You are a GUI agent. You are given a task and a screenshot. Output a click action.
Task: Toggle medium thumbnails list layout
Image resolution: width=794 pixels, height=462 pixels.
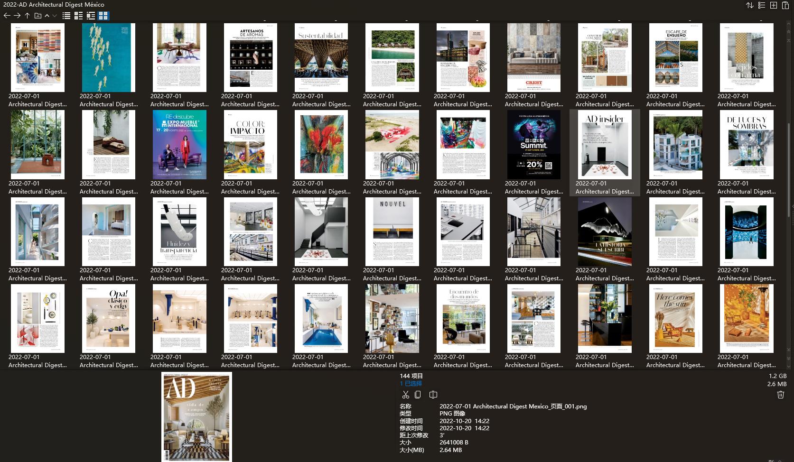[78, 16]
